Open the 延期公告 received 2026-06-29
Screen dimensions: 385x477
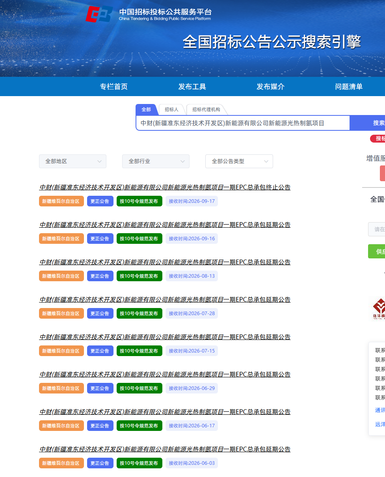click(165, 374)
